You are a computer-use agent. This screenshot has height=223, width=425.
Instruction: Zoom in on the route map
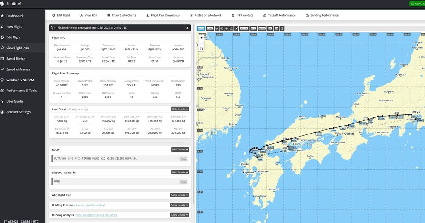click(x=201, y=37)
